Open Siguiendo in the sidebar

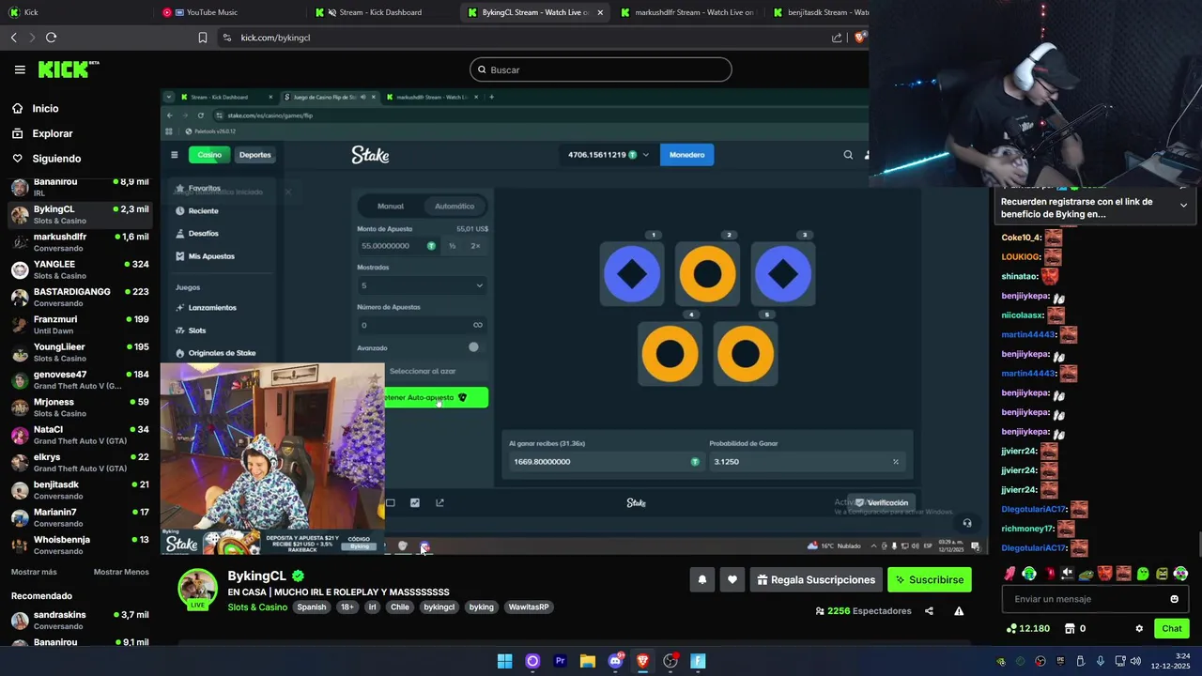coord(46,159)
